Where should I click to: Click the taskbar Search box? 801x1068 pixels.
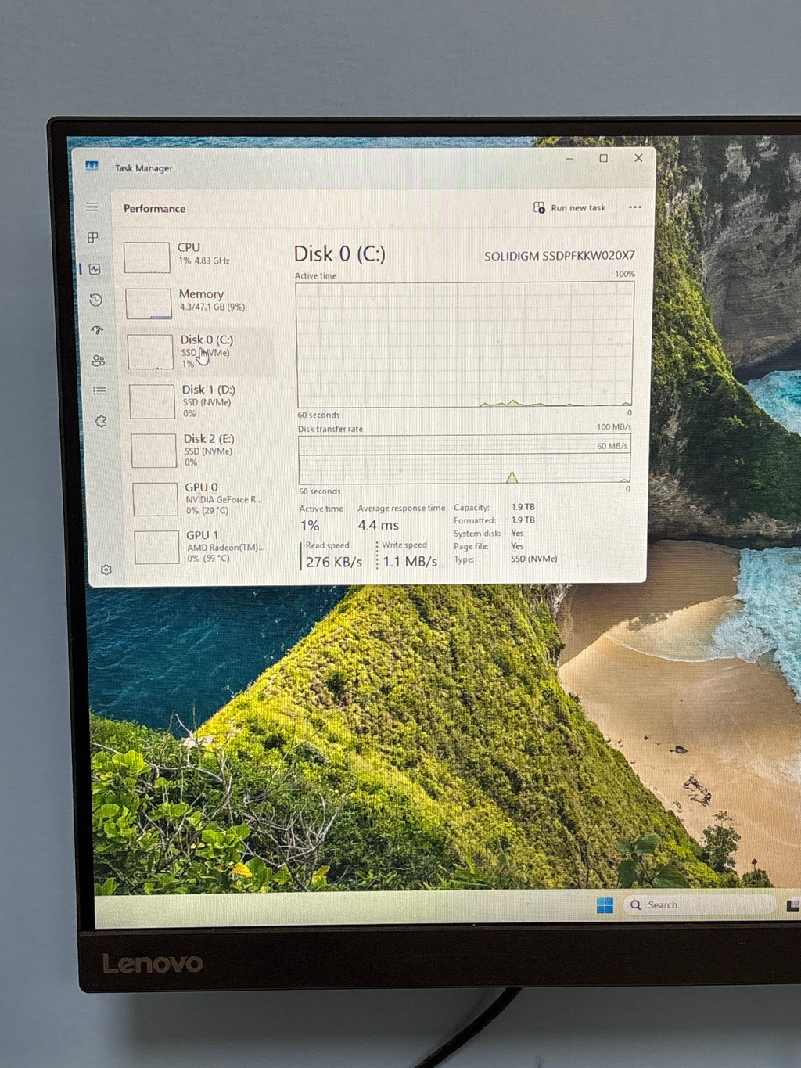coord(700,905)
